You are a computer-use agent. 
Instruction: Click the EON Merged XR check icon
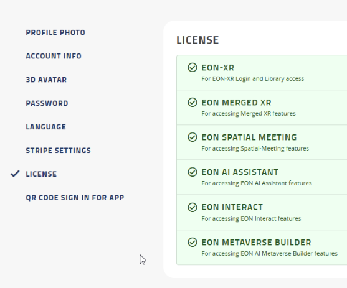pyautogui.click(x=193, y=103)
